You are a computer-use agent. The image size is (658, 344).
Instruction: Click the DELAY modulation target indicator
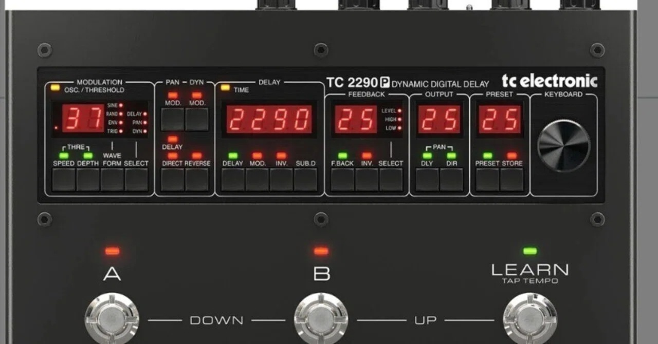coord(145,114)
